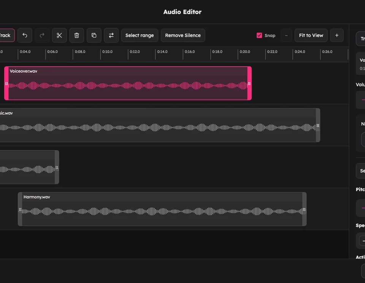Click the 0:18.0 ruler mark
Image resolution: width=365 pixels, height=283 pixels.
(x=217, y=52)
